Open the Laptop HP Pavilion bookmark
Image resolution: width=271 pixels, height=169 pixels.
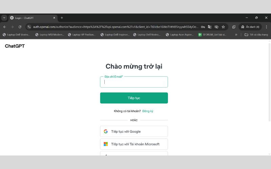click(x=82, y=35)
